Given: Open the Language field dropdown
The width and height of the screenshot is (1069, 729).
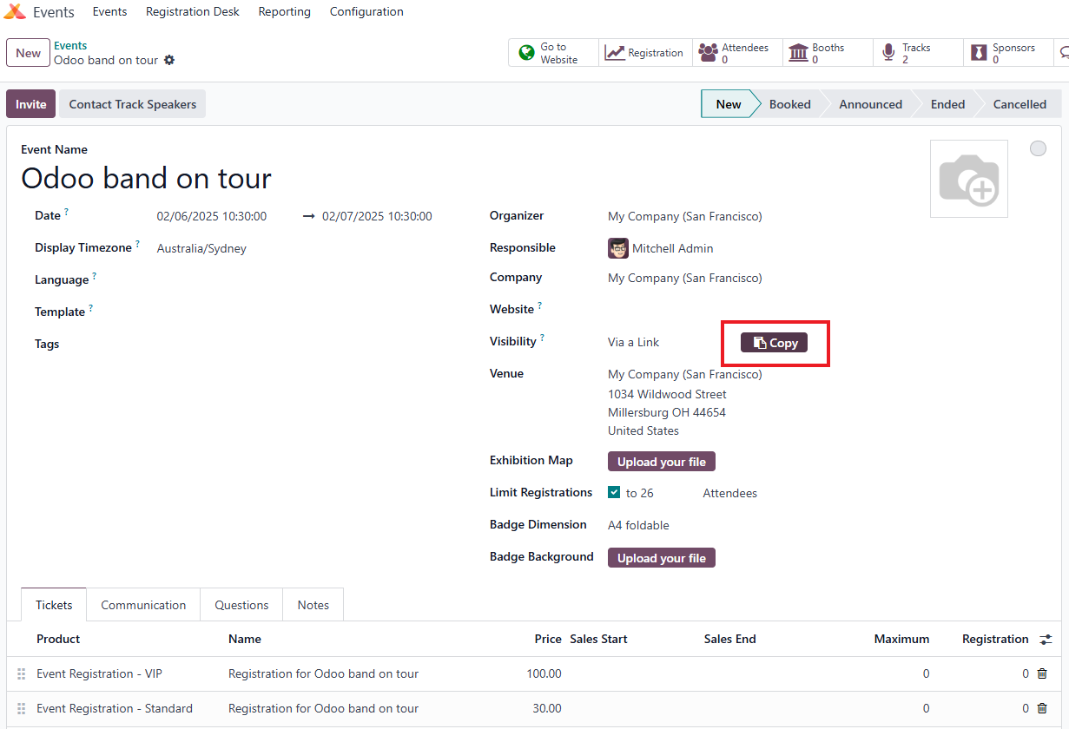Looking at the screenshot, I should click(x=309, y=280).
